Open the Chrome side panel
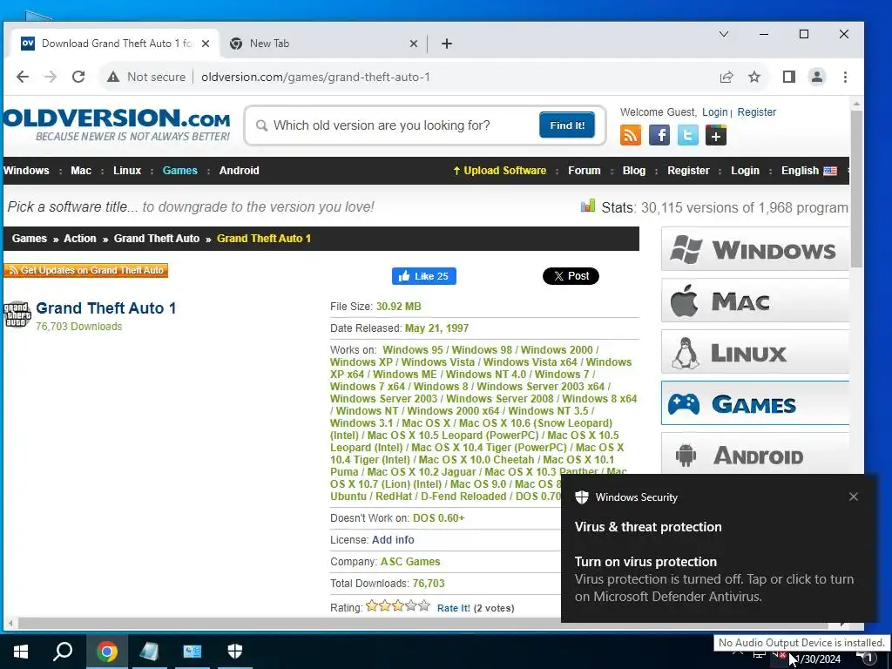The width and height of the screenshot is (892, 669). (x=789, y=77)
